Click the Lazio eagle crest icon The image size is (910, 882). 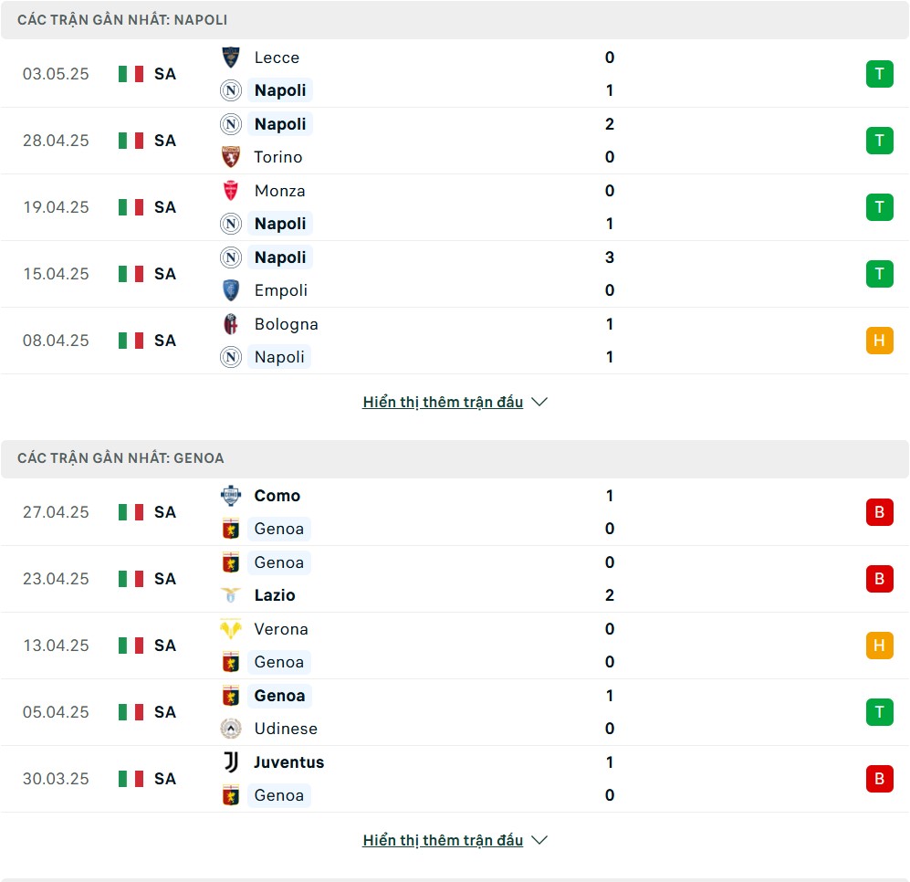[x=231, y=595]
